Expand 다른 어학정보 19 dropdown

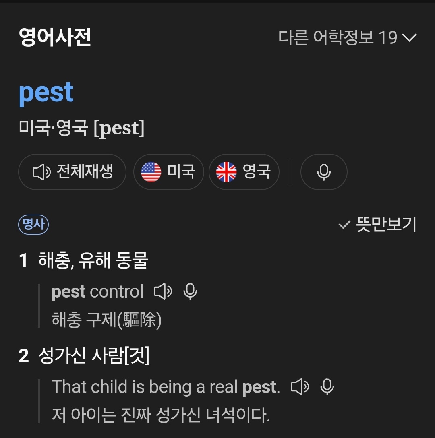[x=347, y=38]
